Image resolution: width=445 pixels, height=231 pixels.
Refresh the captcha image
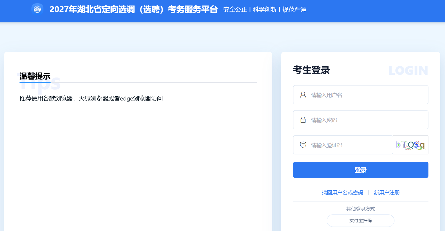411,145
